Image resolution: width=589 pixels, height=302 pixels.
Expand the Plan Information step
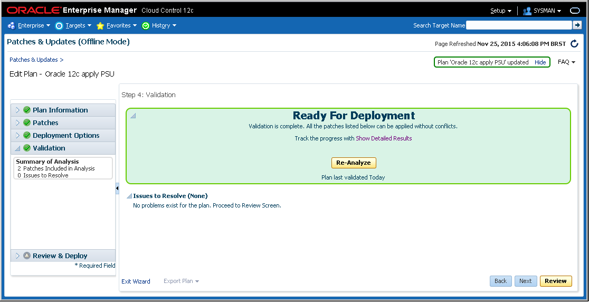tap(17, 110)
